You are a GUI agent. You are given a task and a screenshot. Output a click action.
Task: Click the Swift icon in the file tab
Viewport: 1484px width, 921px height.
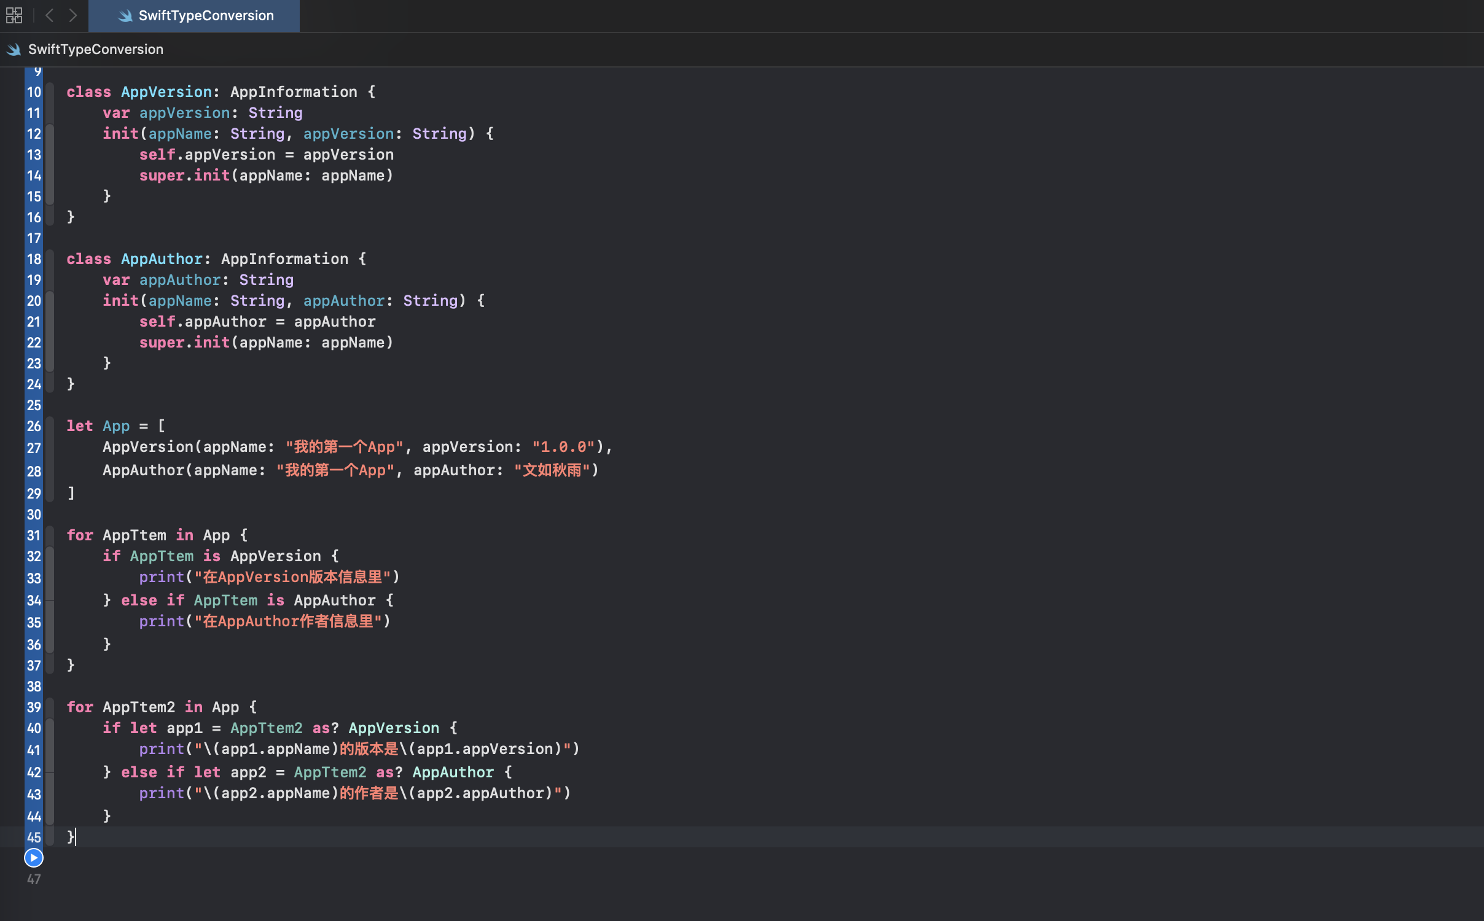point(125,16)
